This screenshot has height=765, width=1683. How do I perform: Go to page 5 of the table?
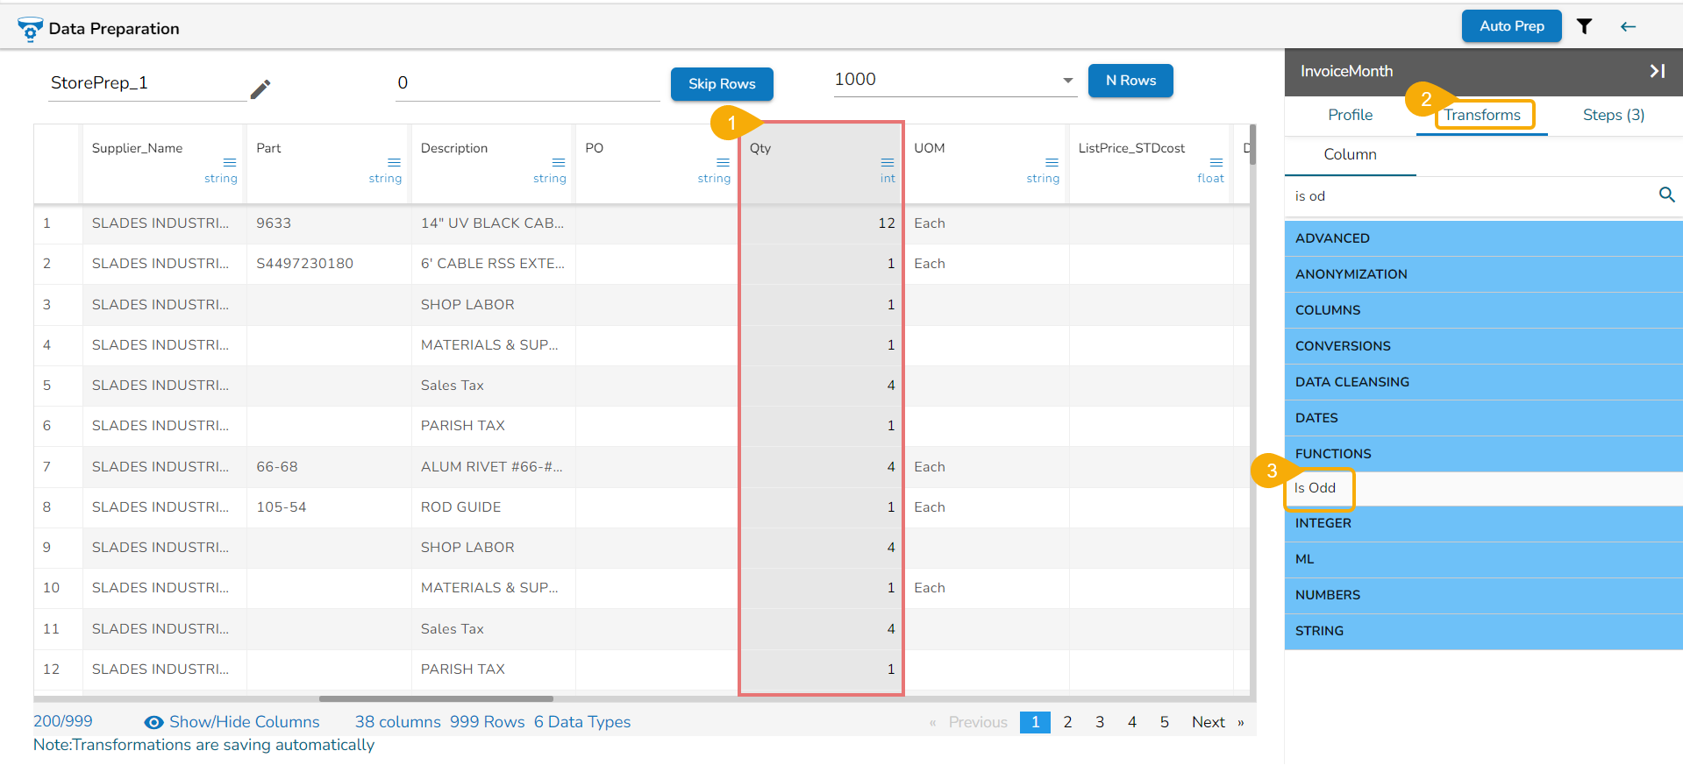(x=1165, y=722)
